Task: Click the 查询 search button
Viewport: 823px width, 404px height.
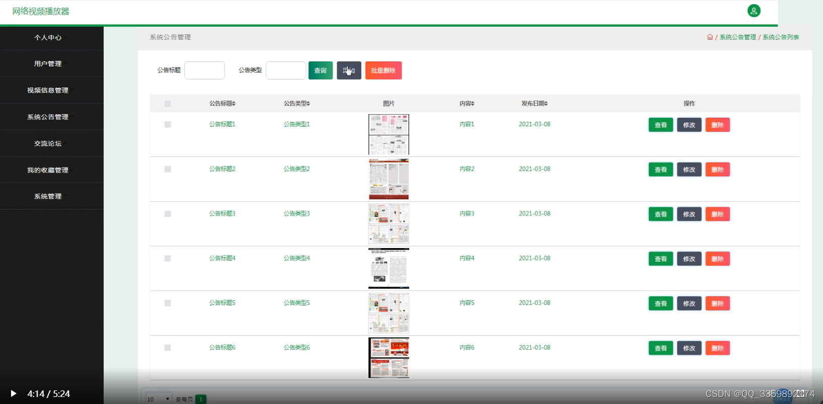Action: 321,70
